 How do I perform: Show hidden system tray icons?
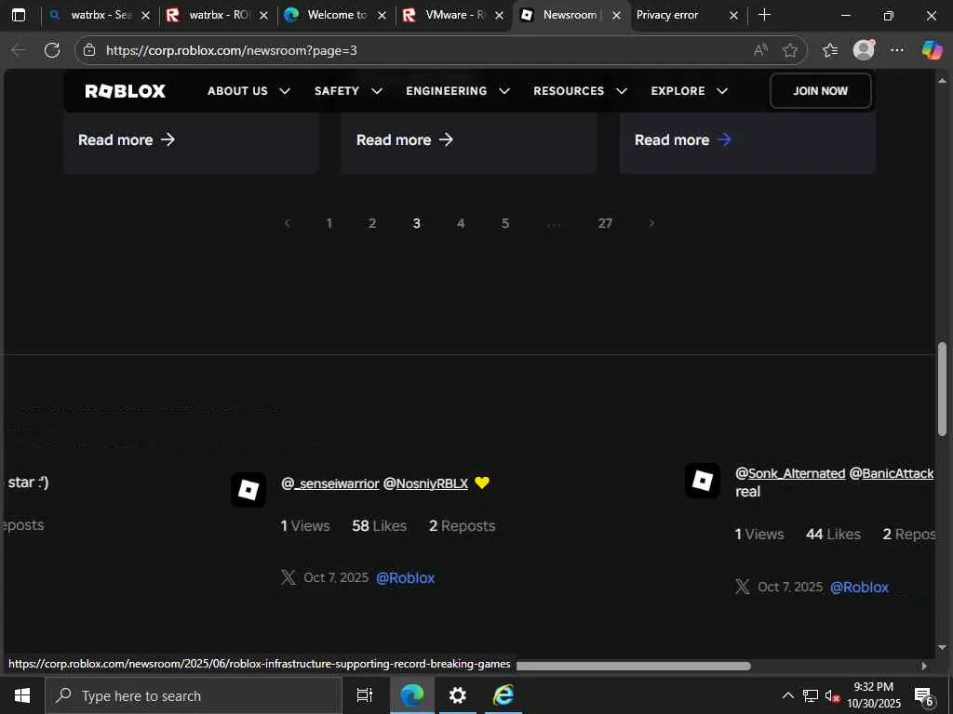787,695
